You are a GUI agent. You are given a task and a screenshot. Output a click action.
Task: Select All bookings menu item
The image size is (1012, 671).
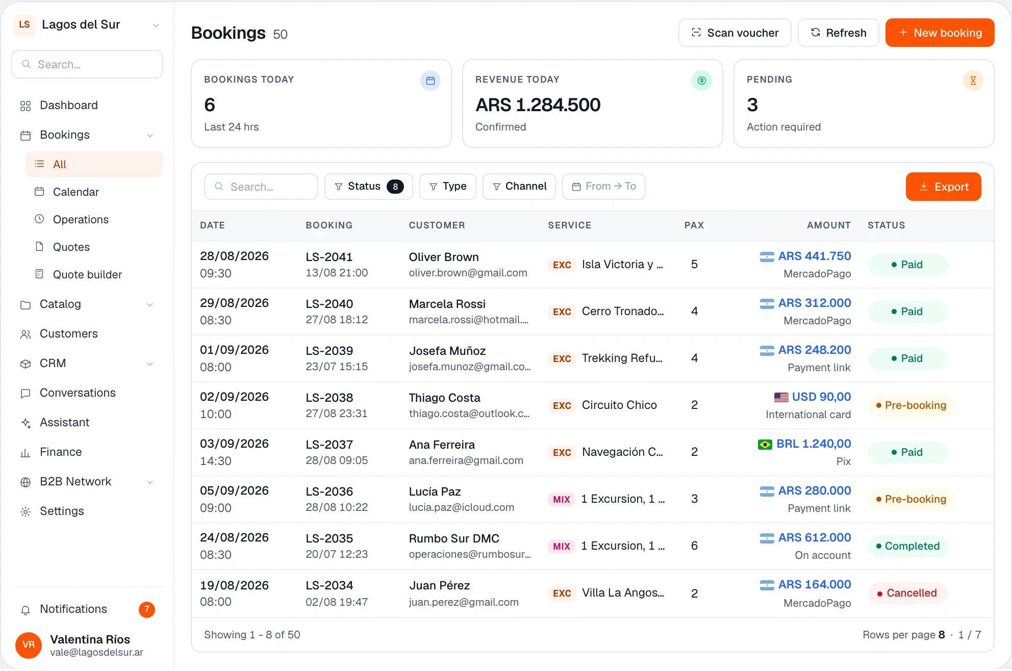pos(94,164)
